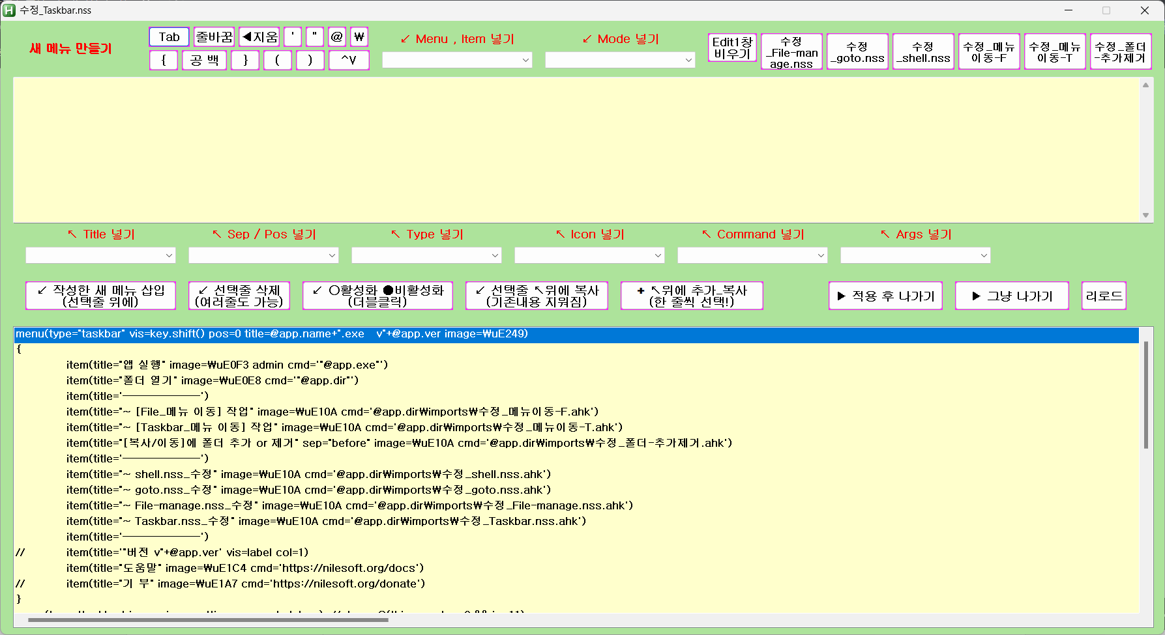Select '[복사/이동]에 폴더 추가 or 제거' line

pyautogui.click(x=576, y=443)
